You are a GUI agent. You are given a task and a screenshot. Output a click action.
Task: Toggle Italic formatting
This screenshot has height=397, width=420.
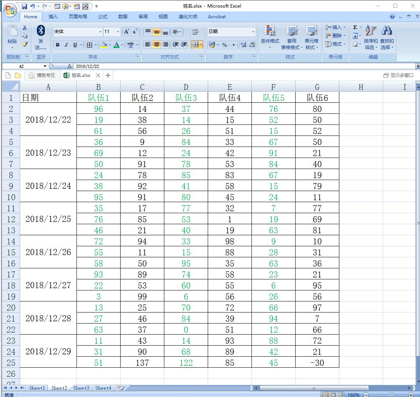point(66,45)
